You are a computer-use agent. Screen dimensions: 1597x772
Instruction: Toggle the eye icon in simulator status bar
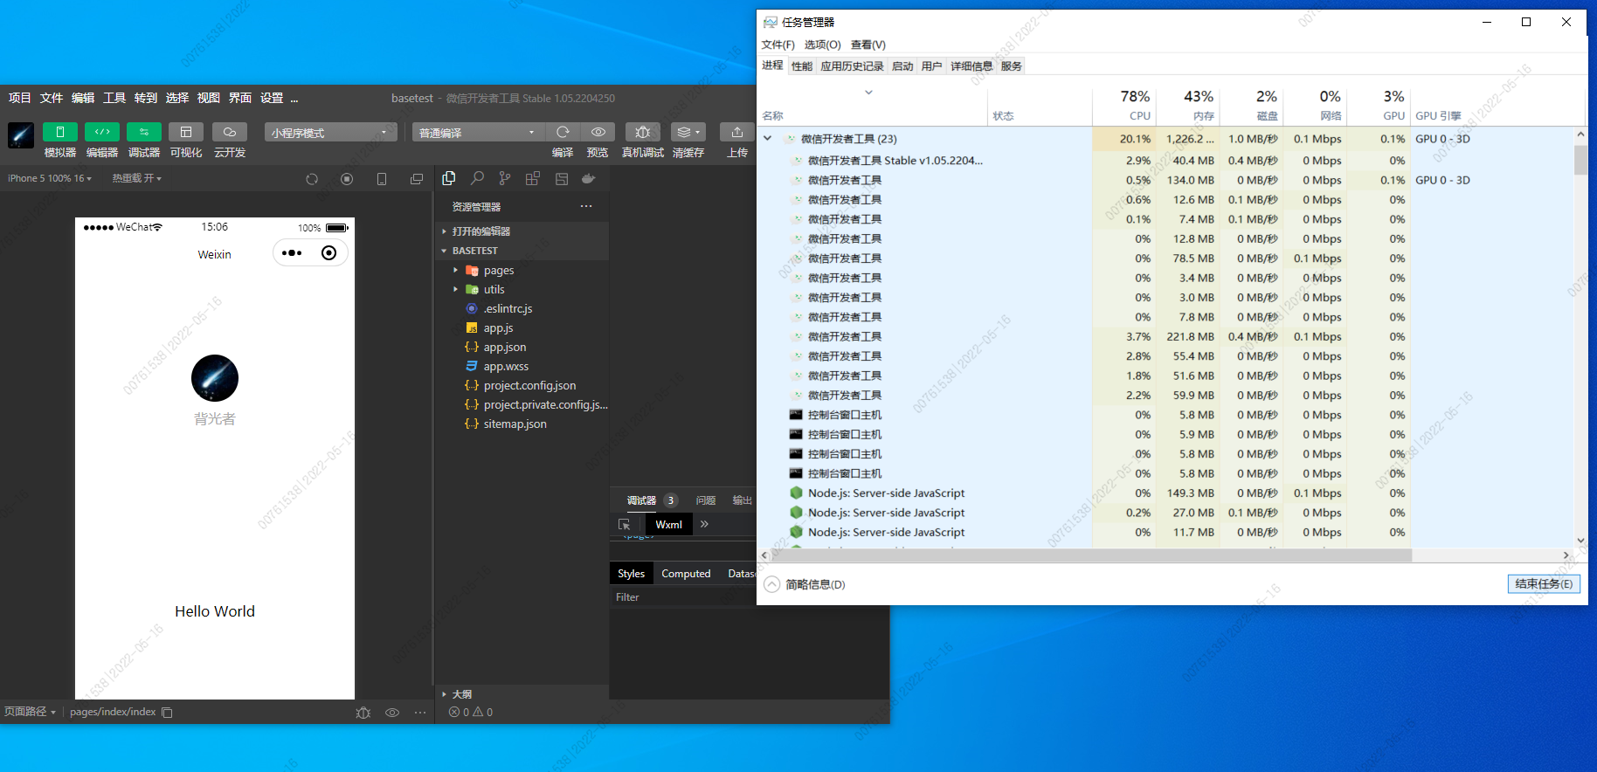coord(392,713)
